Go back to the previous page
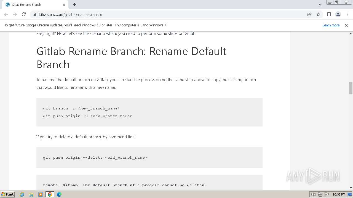The image size is (353, 198). point(6,14)
